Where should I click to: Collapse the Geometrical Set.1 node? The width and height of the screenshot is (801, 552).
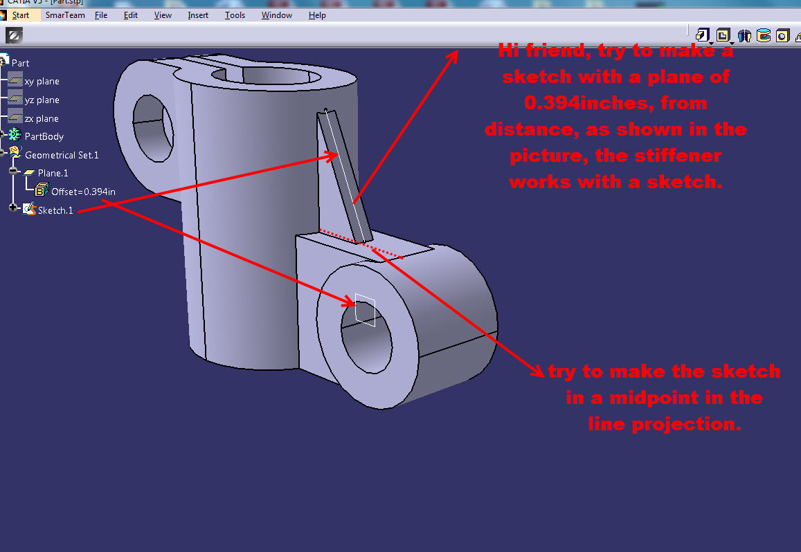(1, 153)
